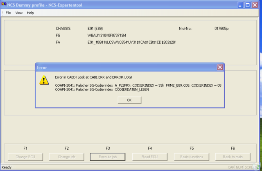Click the Change ECU button
Screen dimensions: 262x171
[x=25, y=157]
